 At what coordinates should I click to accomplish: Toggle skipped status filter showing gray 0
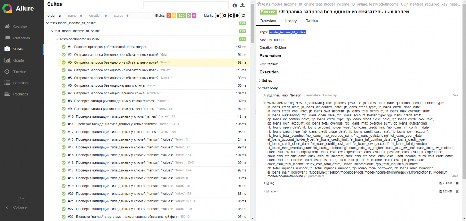pyautogui.click(x=189, y=16)
